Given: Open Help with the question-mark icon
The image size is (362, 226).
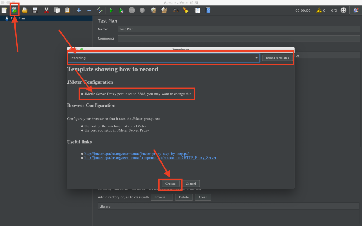Looking at the screenshot, I should (x=208, y=10).
